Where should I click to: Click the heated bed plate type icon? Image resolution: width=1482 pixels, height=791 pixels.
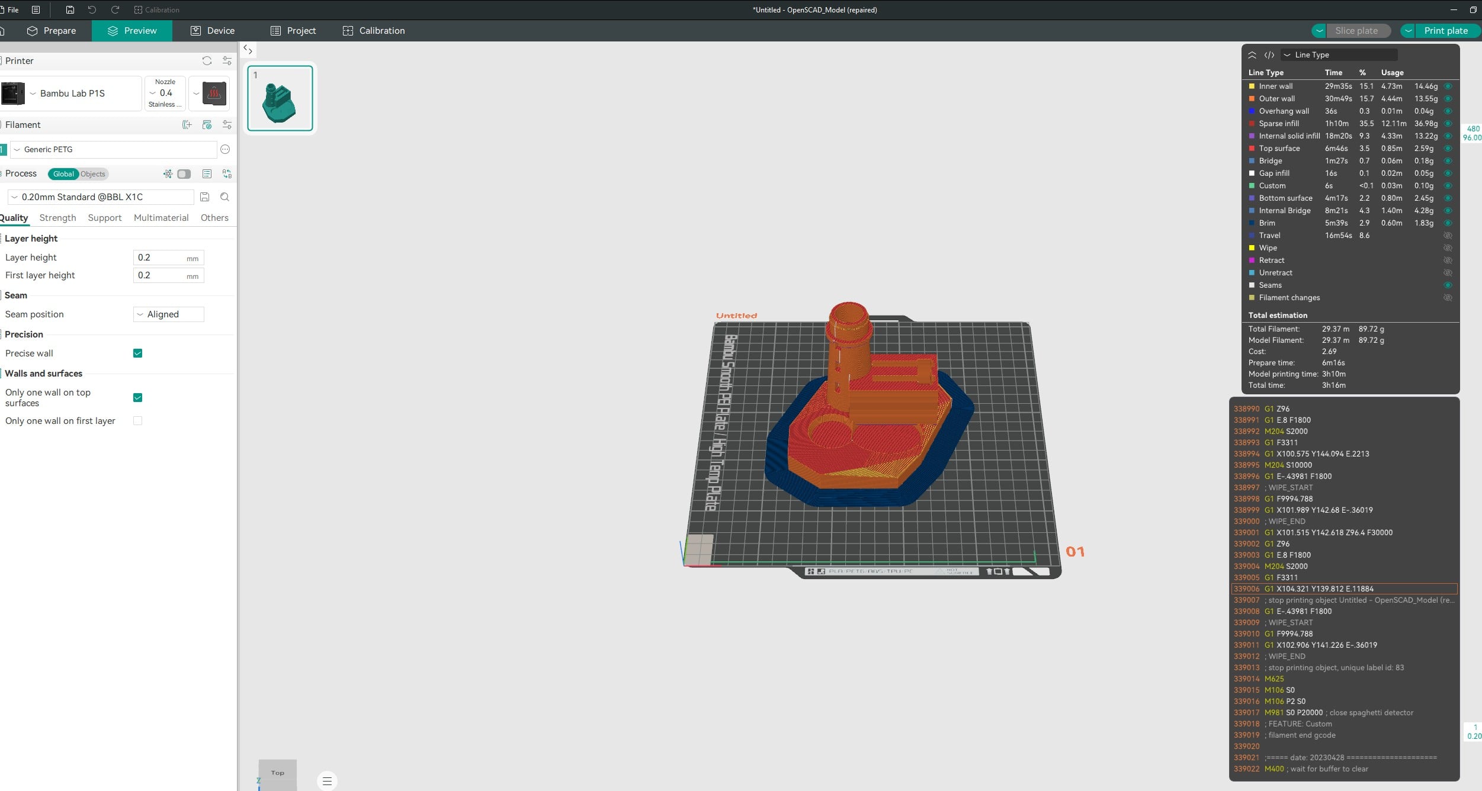[x=214, y=93]
